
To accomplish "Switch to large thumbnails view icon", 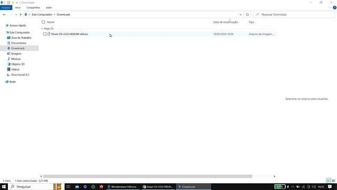I will coord(333,180).
